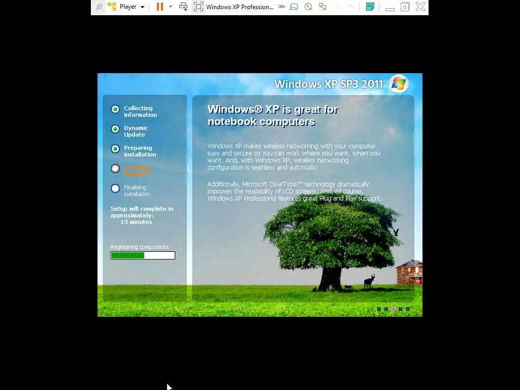Close the VMware Player window
Viewport: 520px width, 390px height.
click(x=420, y=7)
